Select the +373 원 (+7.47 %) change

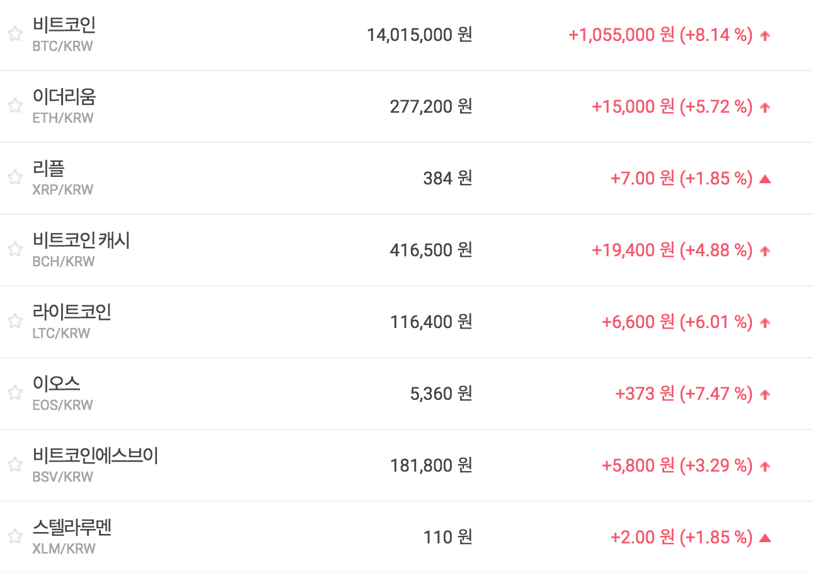[x=683, y=394]
